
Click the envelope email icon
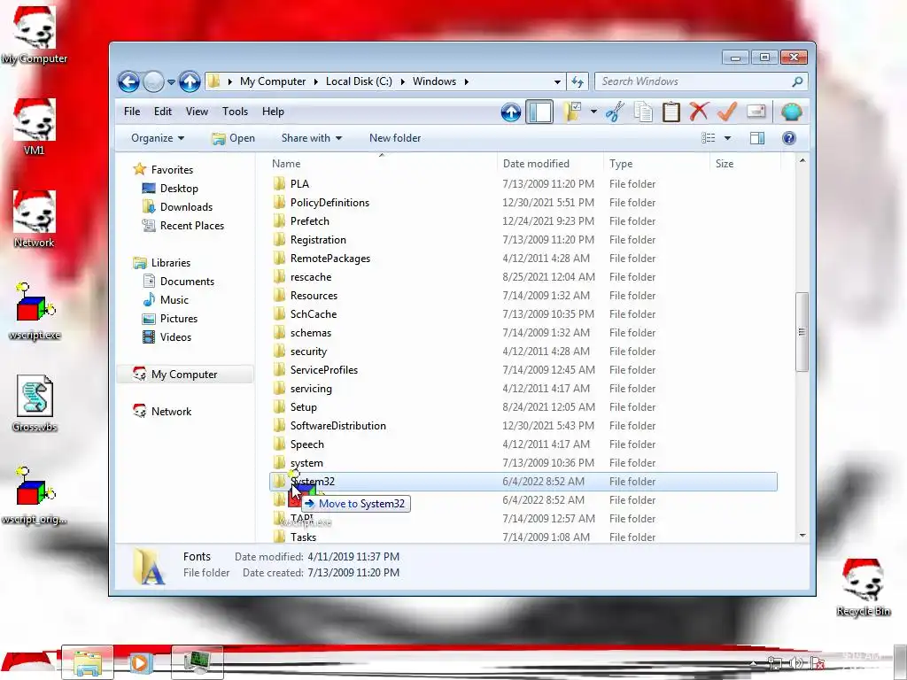point(756,111)
